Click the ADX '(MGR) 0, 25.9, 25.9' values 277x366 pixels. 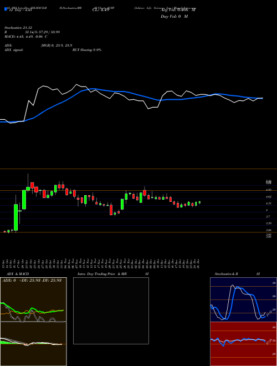coord(56,45)
